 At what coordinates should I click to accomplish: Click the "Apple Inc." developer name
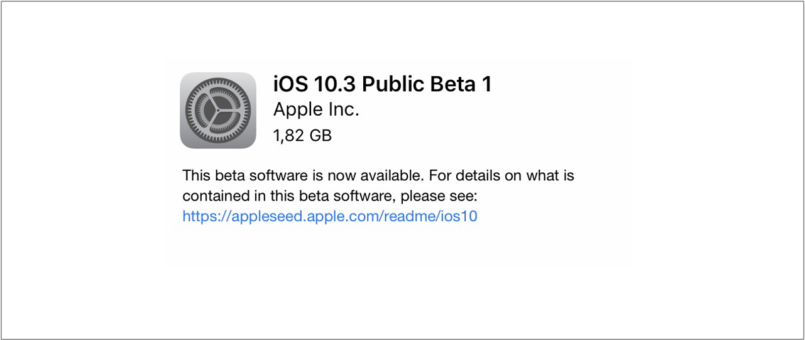[x=316, y=110]
